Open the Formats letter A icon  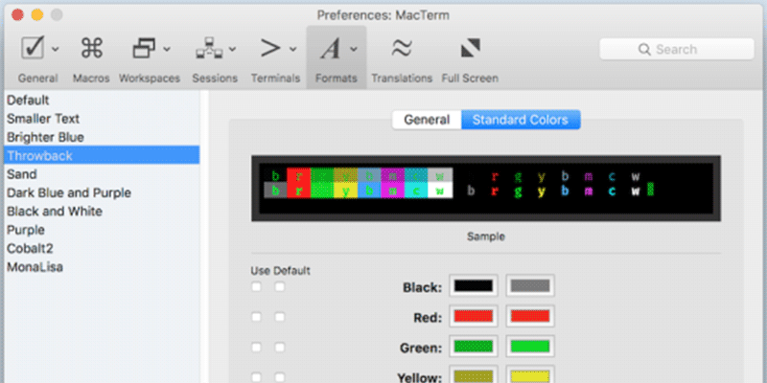pyautogui.click(x=330, y=49)
